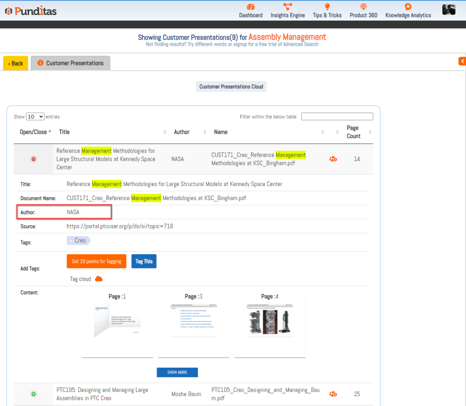
Task: Open the Page 4 content thumbnail
Action: [269, 324]
